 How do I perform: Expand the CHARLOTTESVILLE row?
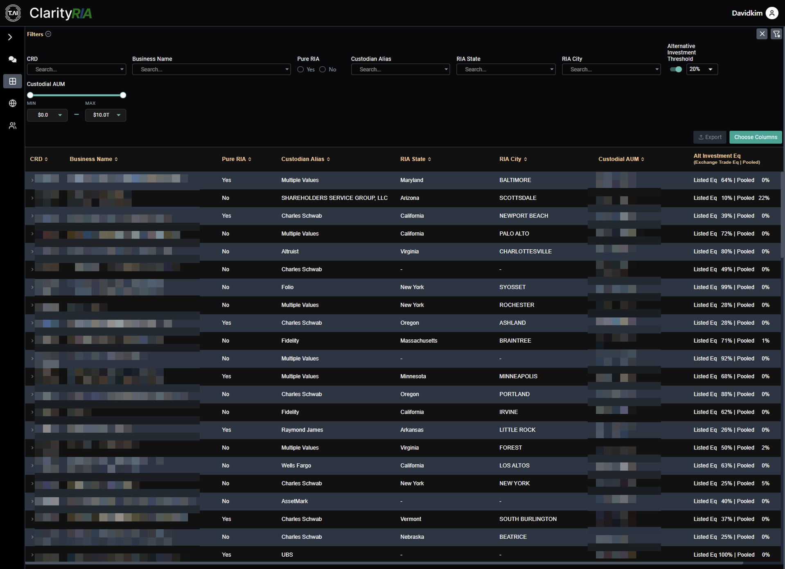click(32, 251)
